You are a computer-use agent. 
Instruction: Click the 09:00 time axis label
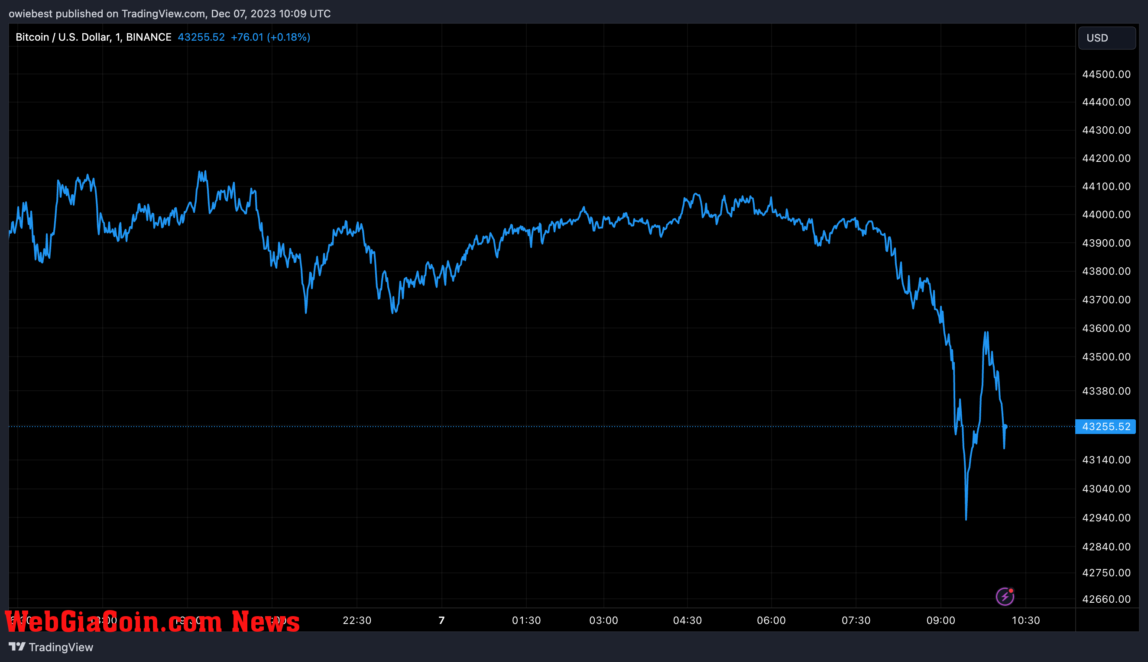pos(941,620)
